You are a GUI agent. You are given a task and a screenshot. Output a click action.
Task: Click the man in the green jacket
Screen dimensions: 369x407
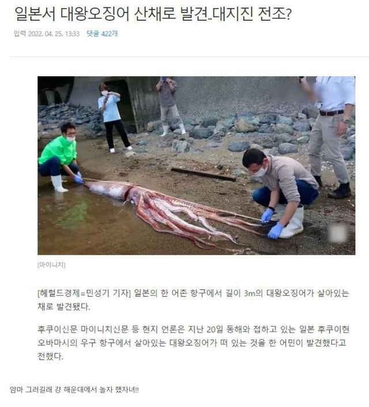pos(59,157)
